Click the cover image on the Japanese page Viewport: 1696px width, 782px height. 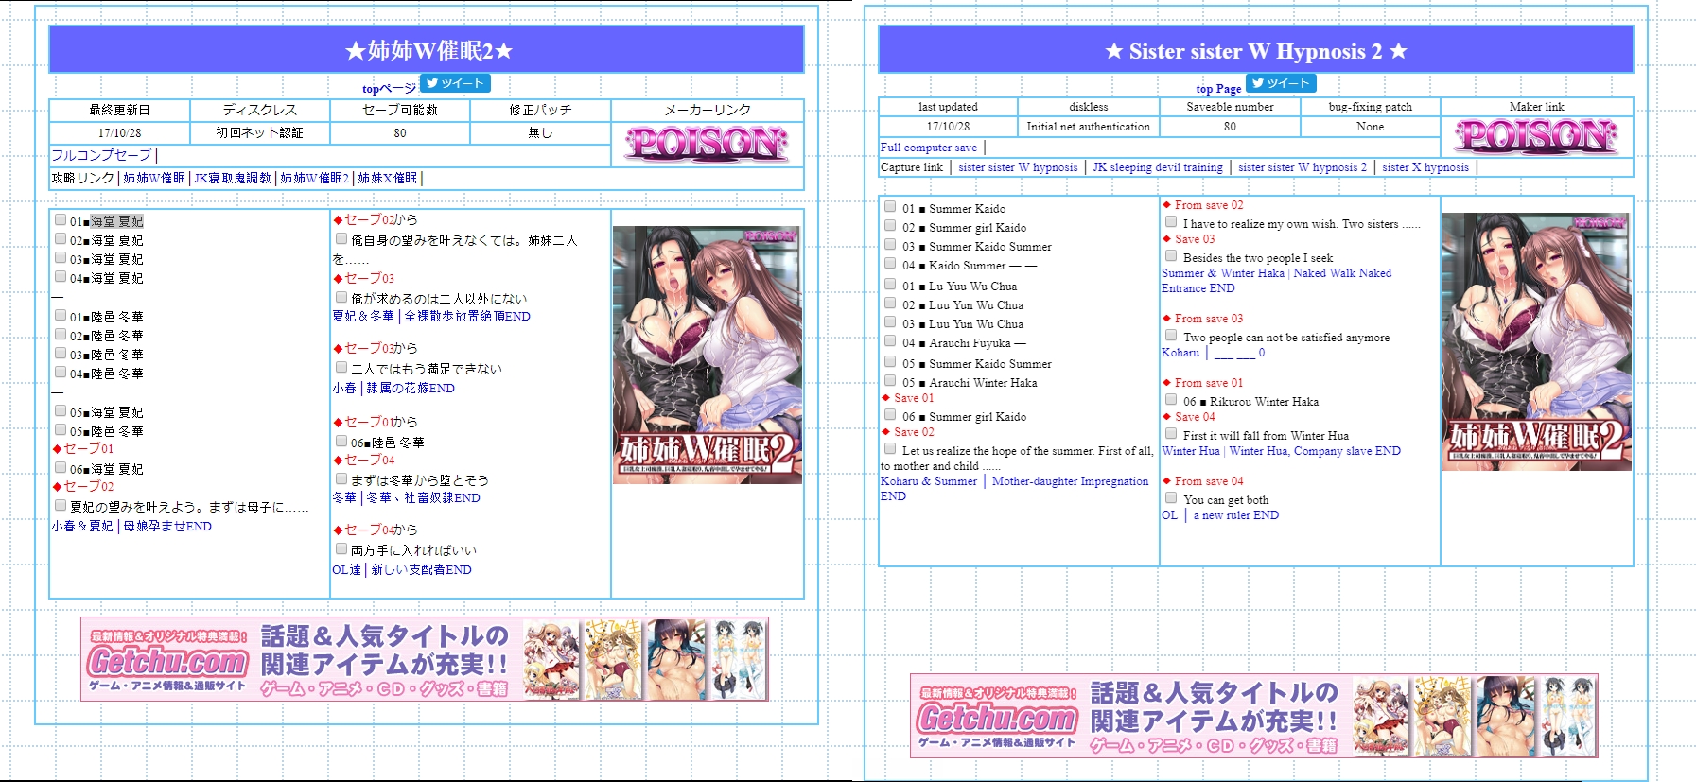click(707, 355)
